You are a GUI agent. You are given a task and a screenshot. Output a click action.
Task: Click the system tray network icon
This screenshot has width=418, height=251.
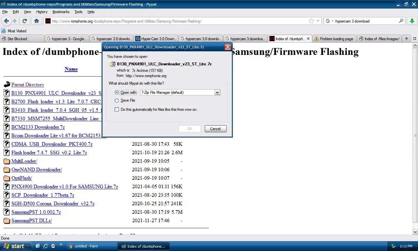(x=394, y=246)
